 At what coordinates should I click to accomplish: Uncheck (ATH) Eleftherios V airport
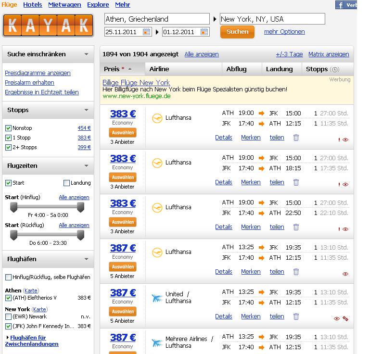tap(8, 298)
